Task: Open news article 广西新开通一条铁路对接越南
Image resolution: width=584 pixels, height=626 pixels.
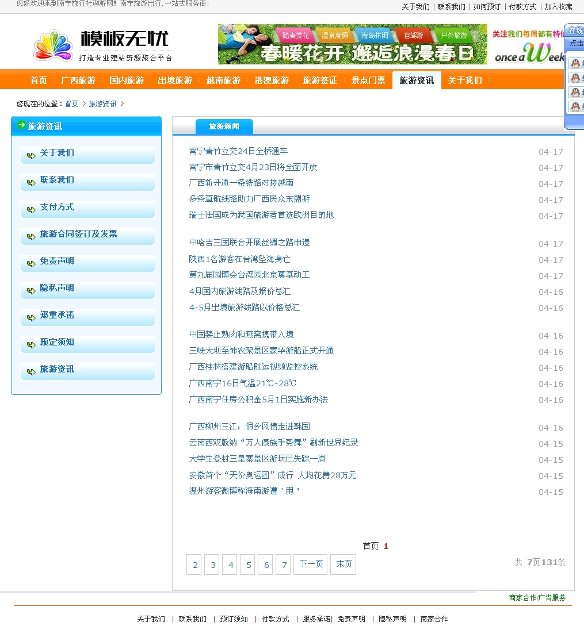Action: pos(241,183)
